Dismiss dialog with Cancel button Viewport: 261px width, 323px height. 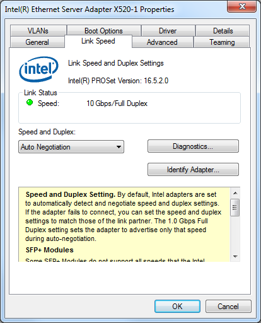point(228,306)
